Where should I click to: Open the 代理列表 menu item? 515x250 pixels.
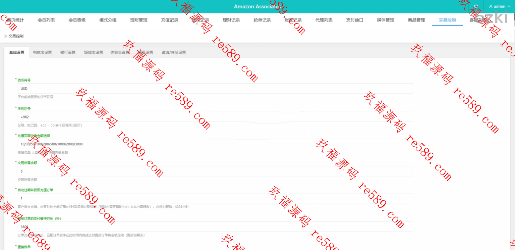pyautogui.click(x=324, y=20)
